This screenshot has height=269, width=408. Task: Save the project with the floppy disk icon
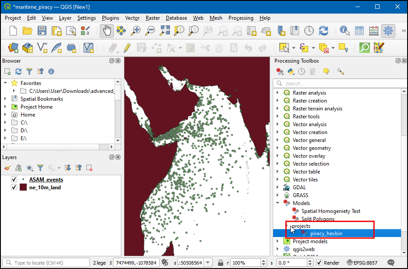click(x=42, y=31)
